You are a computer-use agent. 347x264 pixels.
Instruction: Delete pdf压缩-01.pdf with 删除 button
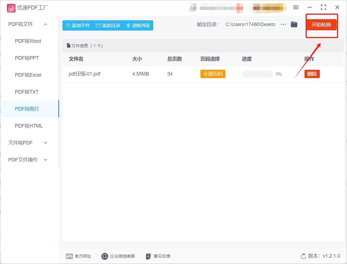coord(312,74)
